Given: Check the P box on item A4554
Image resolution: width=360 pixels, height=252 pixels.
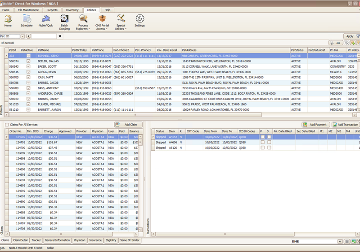Looking at the screenshot, I should [x=262, y=137].
